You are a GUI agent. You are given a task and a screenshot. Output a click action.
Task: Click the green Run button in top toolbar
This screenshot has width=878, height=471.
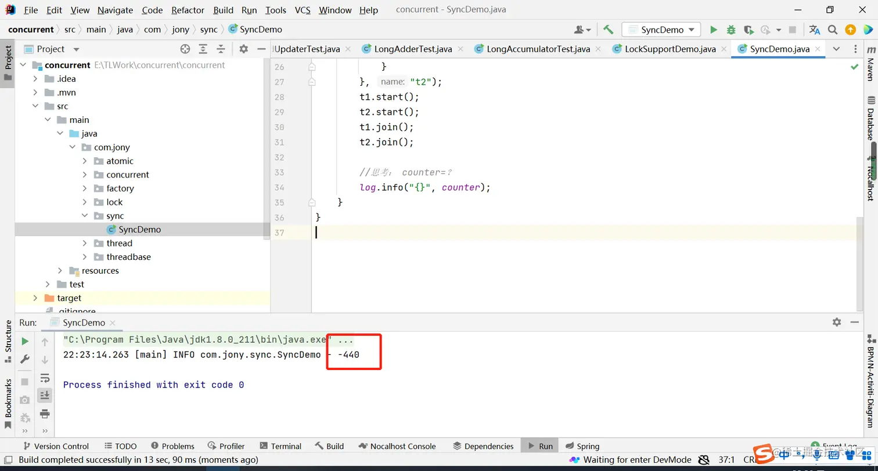pos(714,30)
